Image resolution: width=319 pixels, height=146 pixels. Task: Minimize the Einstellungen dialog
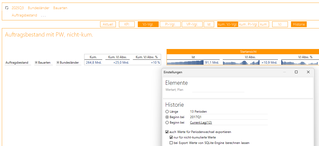click(x=284, y=72)
